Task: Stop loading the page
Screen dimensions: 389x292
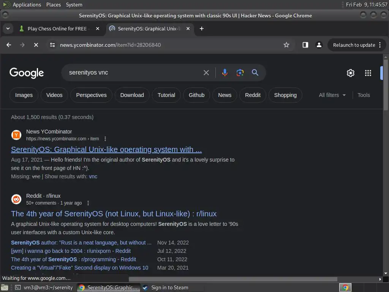Action: (36, 45)
